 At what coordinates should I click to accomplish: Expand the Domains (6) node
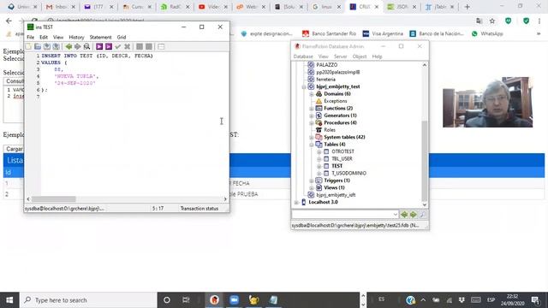point(312,94)
